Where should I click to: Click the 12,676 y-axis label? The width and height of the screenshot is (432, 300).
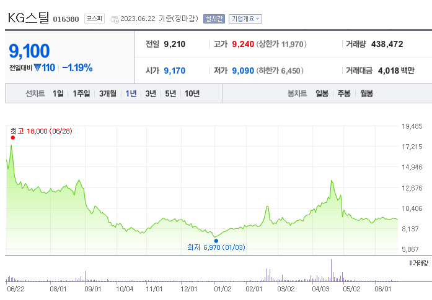(x=412, y=188)
